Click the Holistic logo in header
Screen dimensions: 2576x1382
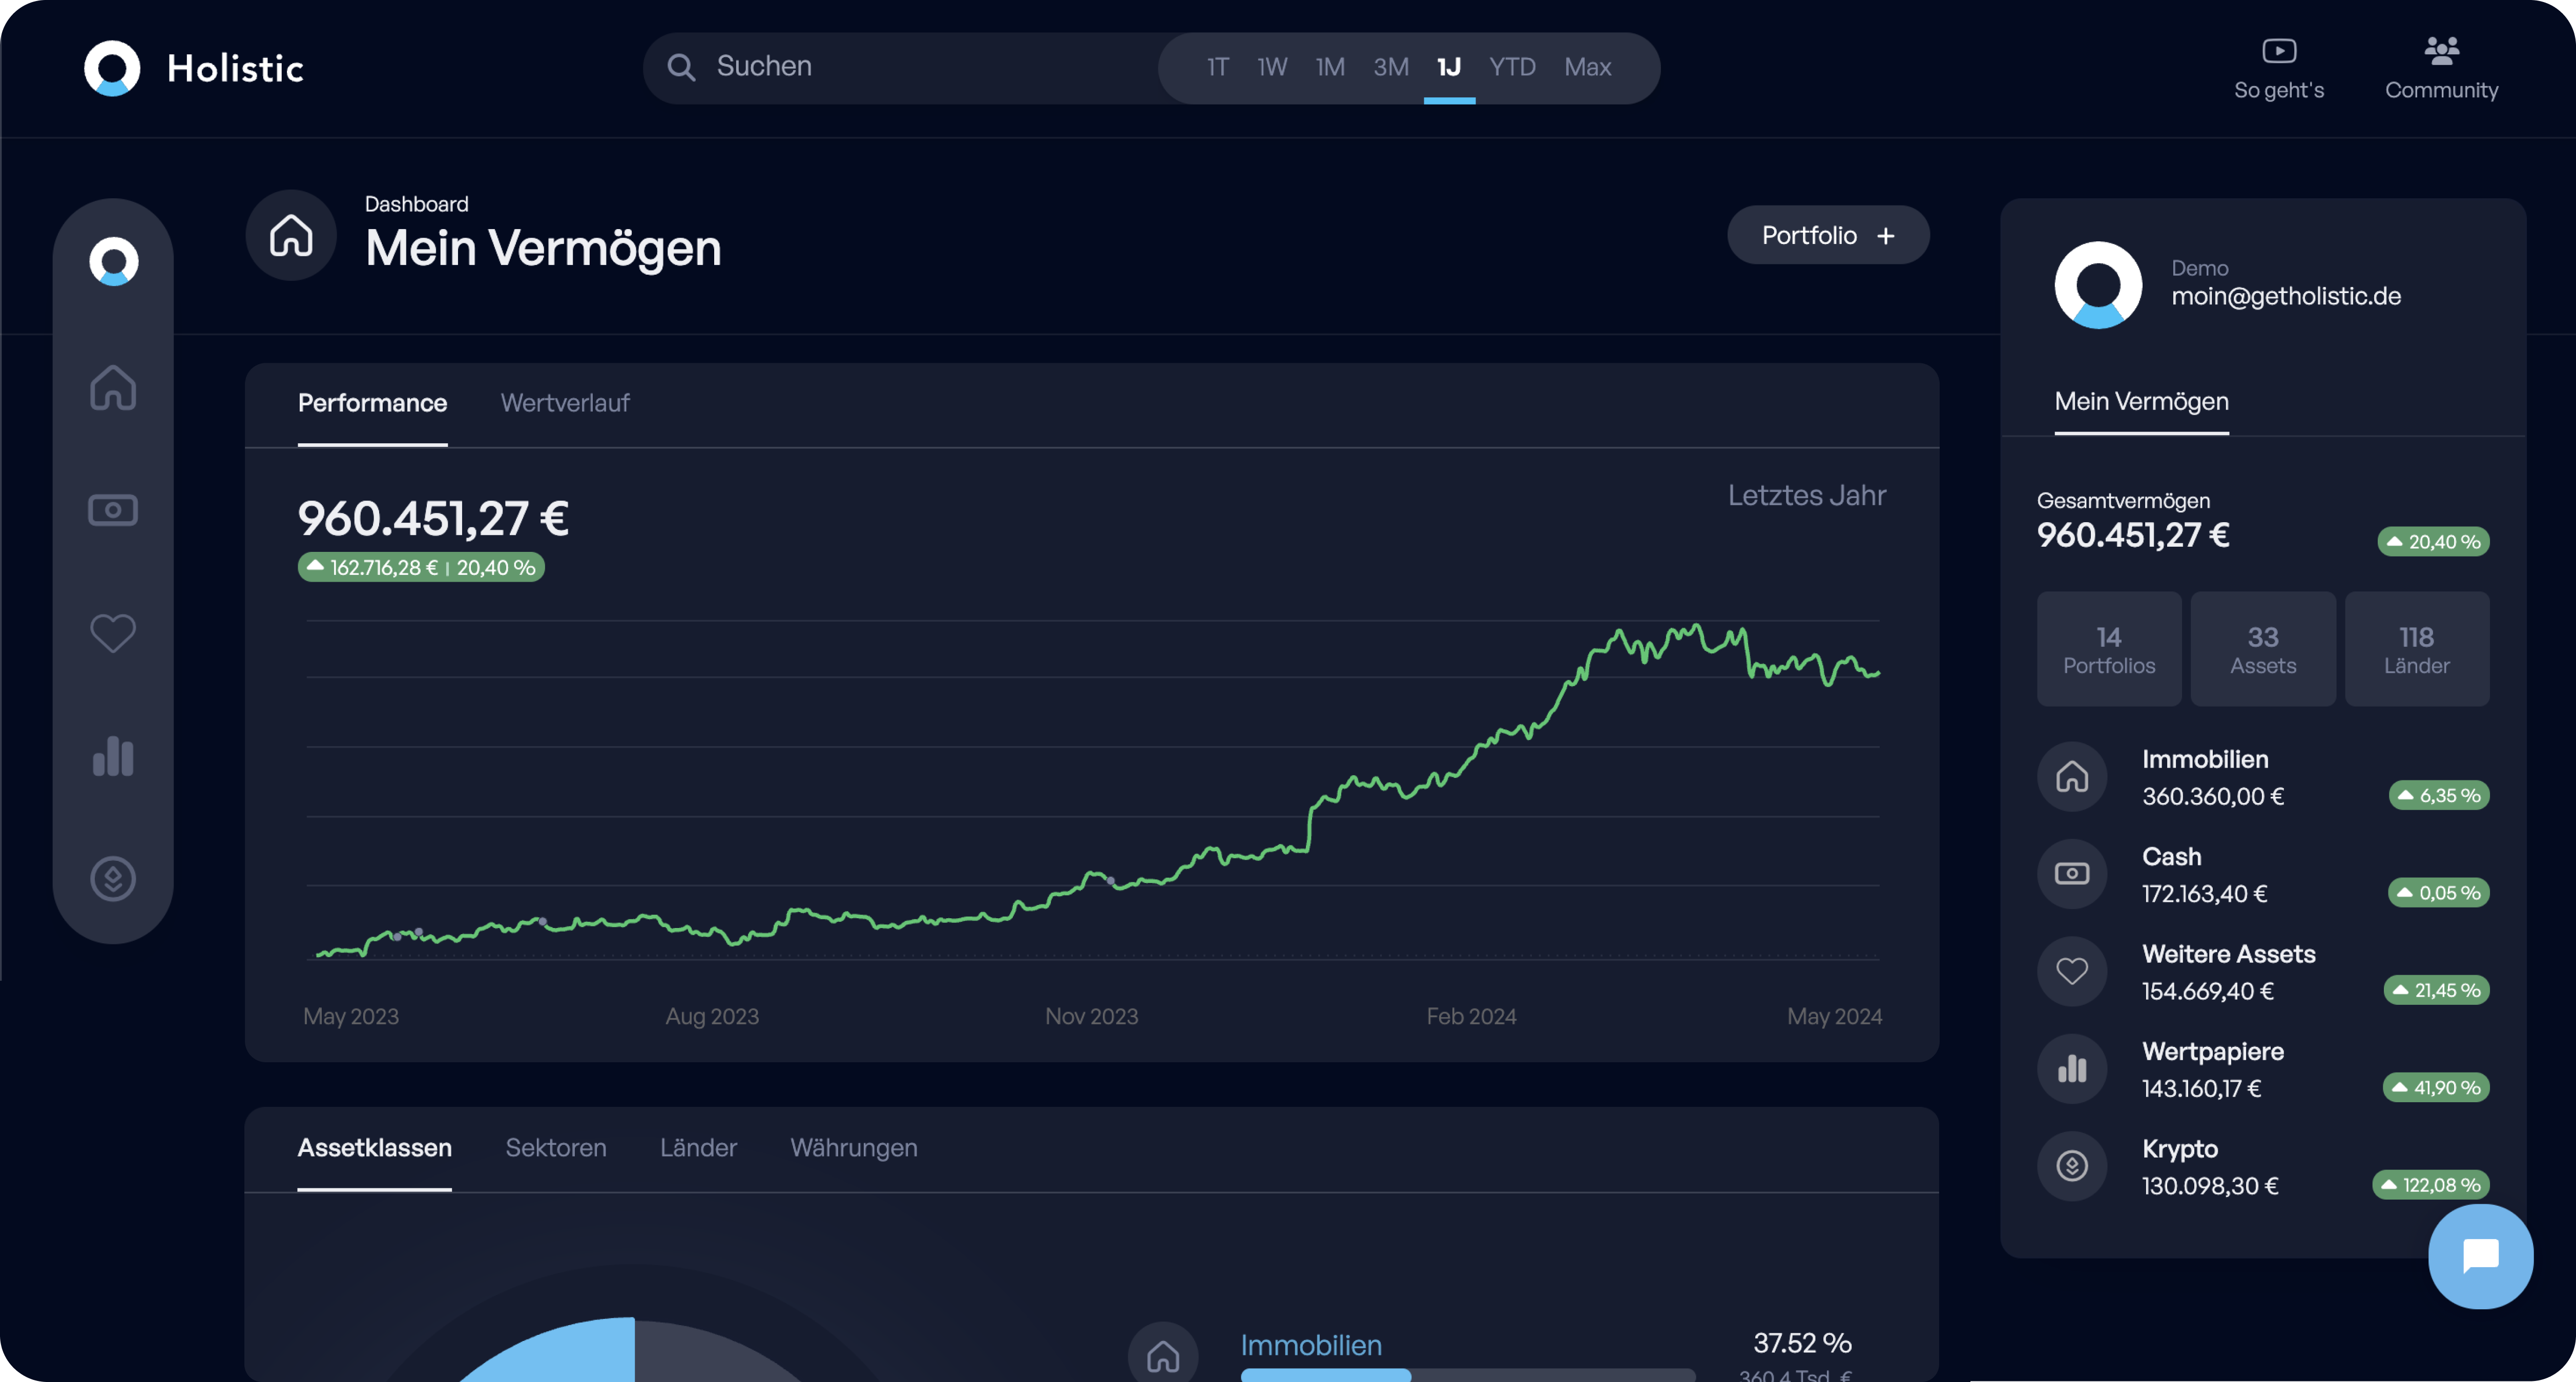[x=194, y=68]
